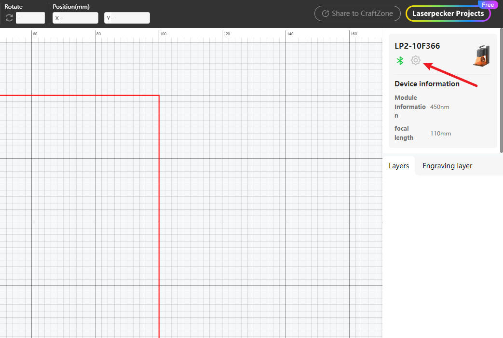Select the Engraving layer tab
This screenshot has height=338, width=503.
point(447,166)
